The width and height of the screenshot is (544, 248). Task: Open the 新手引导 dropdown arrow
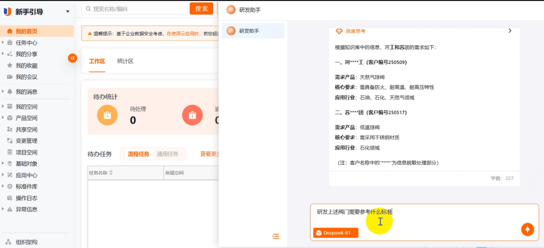click(68, 12)
